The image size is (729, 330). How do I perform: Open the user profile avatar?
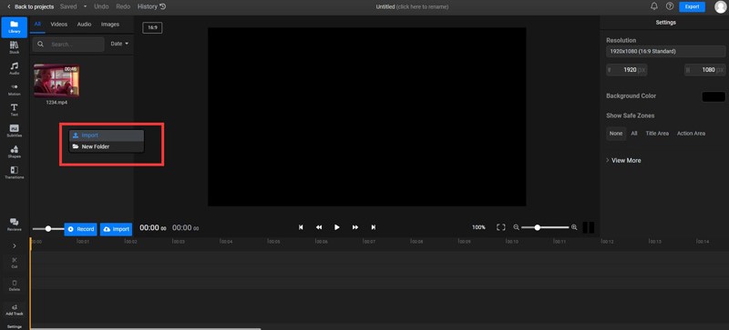coord(720,6)
